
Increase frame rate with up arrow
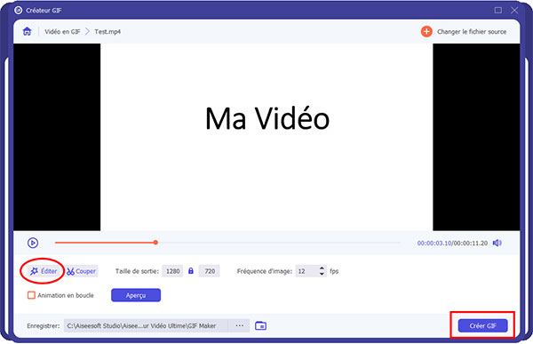tap(322, 268)
